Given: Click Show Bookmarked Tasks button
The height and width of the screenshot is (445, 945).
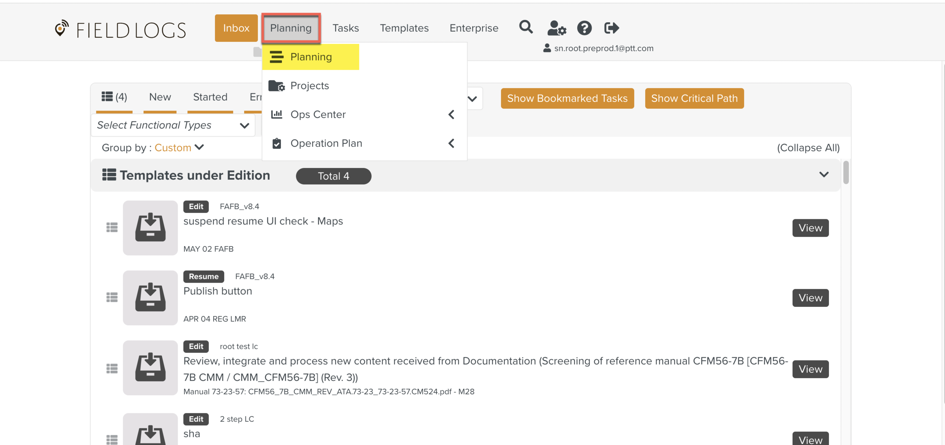Looking at the screenshot, I should coord(567,99).
